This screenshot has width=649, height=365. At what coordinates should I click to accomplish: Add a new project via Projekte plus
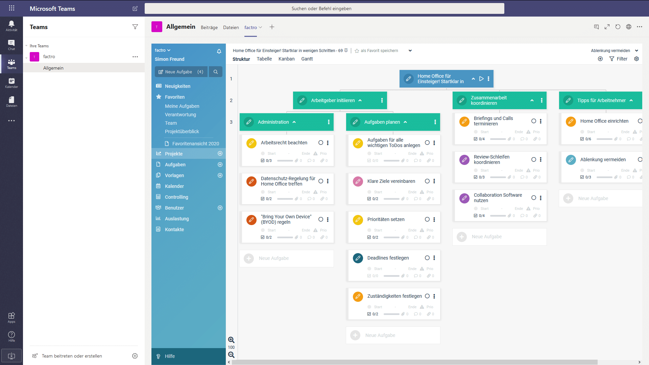click(220, 153)
